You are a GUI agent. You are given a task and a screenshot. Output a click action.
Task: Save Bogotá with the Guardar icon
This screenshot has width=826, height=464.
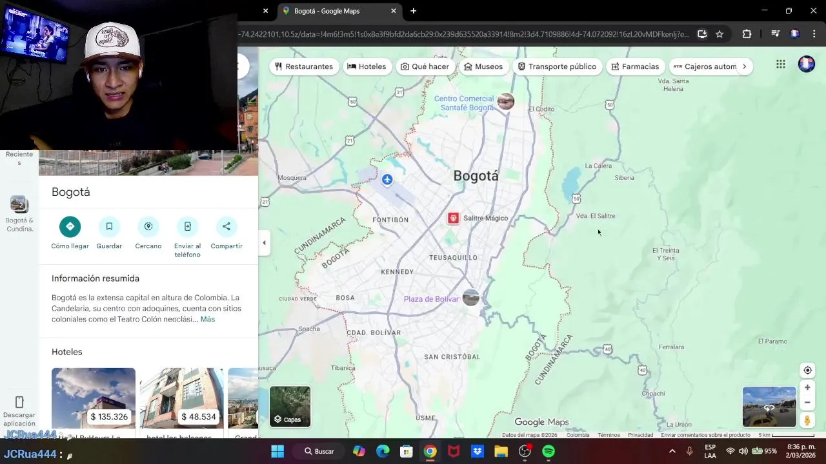[109, 226]
